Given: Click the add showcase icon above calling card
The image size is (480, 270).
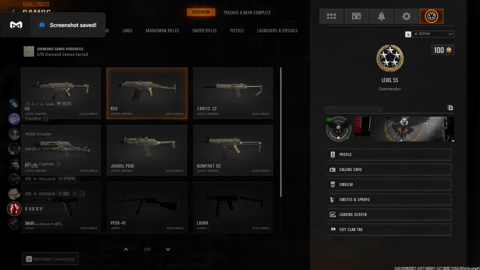Looking at the screenshot, I should tap(450, 108).
